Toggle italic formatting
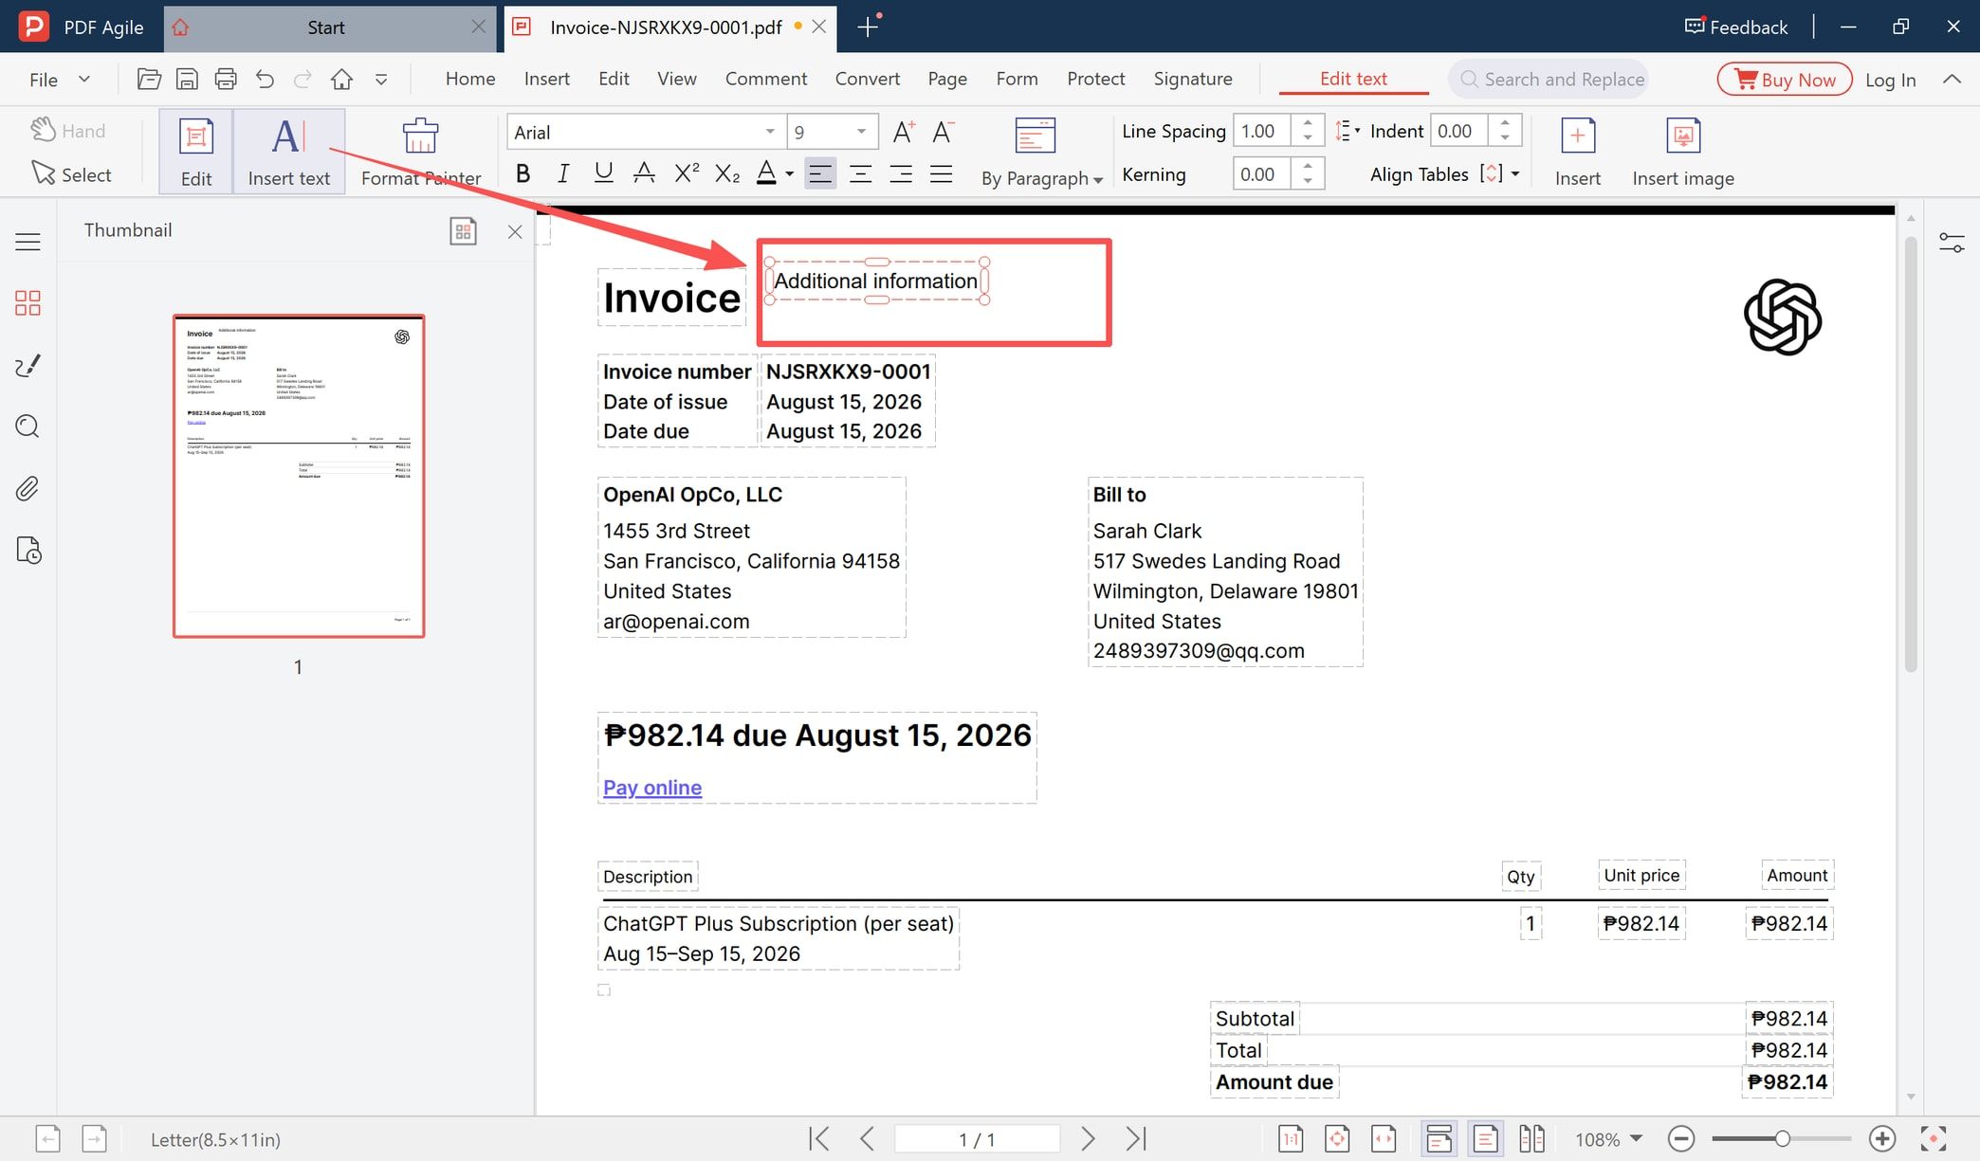The width and height of the screenshot is (1980, 1161). click(563, 173)
